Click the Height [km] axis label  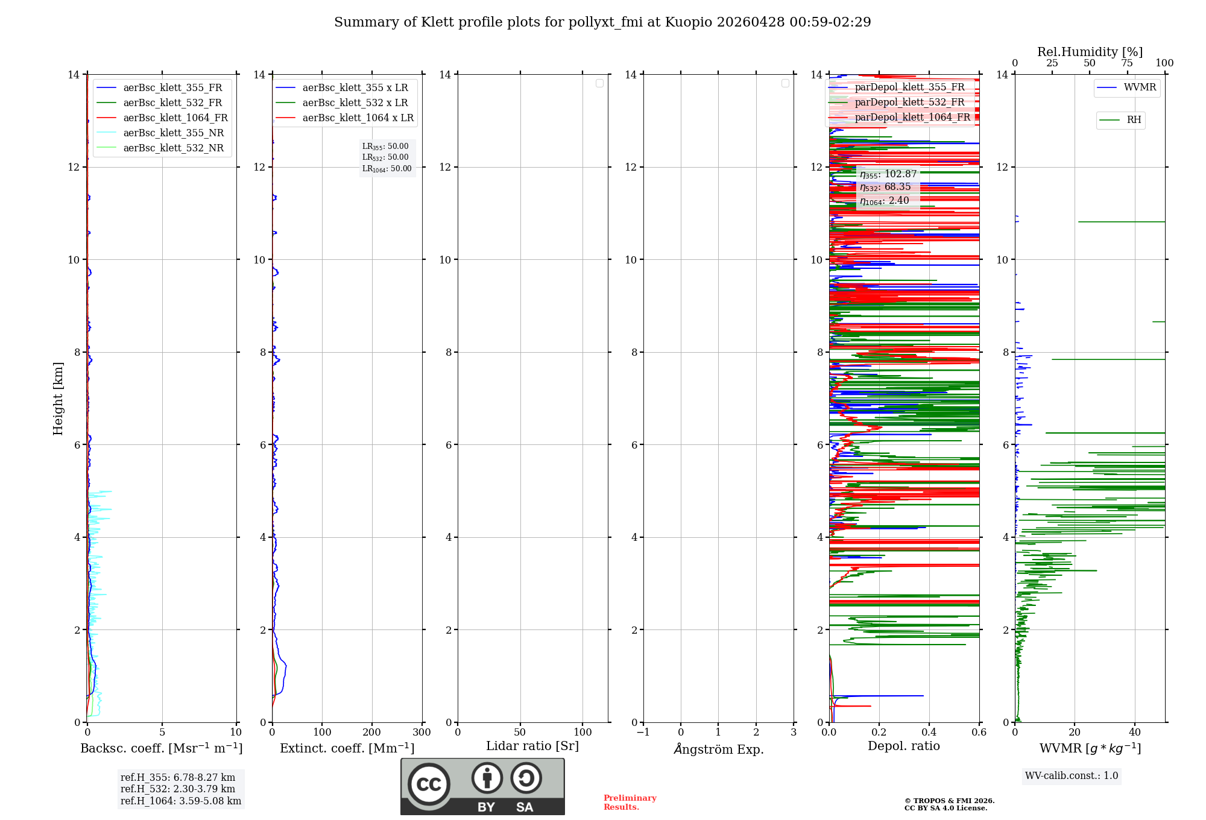pos(58,398)
